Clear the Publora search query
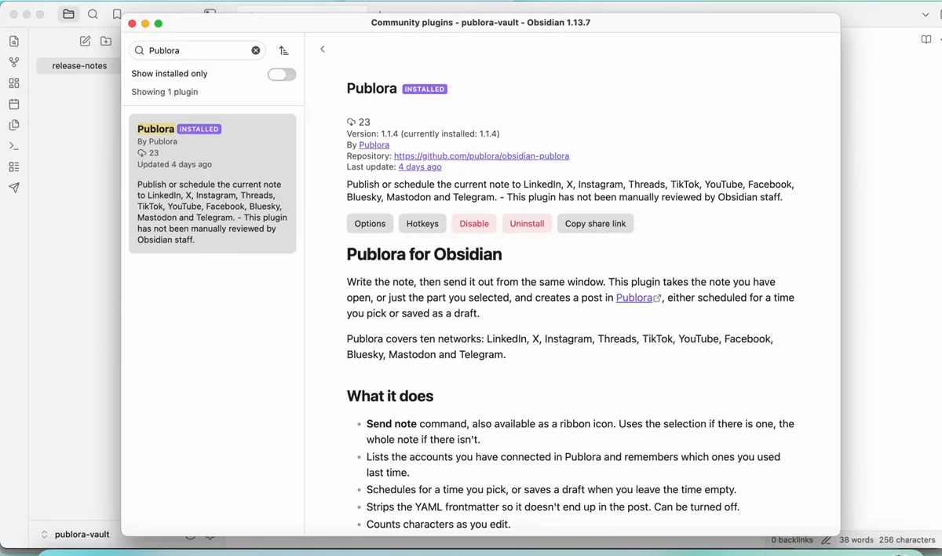 256,50
